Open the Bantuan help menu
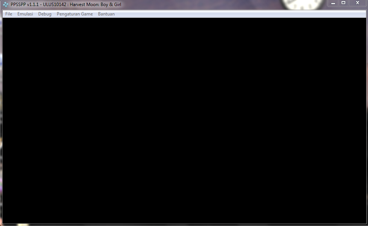368x226 pixels. point(106,14)
